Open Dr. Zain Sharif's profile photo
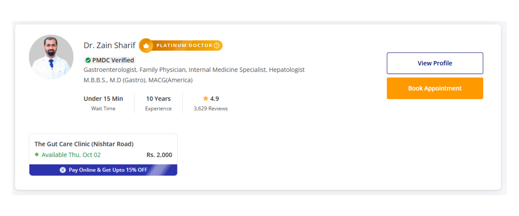 click(x=51, y=57)
